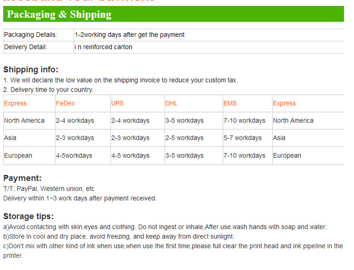Click the green Packaging & Shipping header

point(173,14)
